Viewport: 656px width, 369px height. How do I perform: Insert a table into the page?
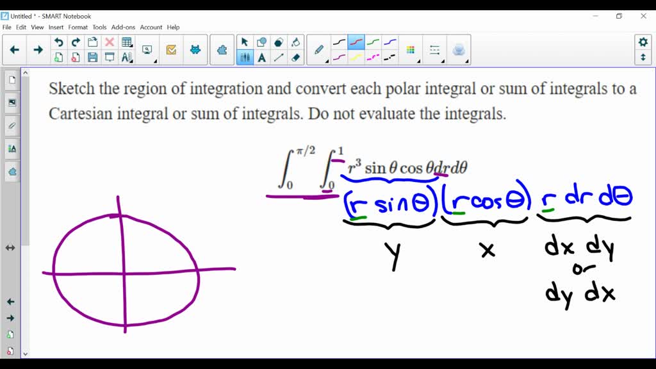coord(126,41)
